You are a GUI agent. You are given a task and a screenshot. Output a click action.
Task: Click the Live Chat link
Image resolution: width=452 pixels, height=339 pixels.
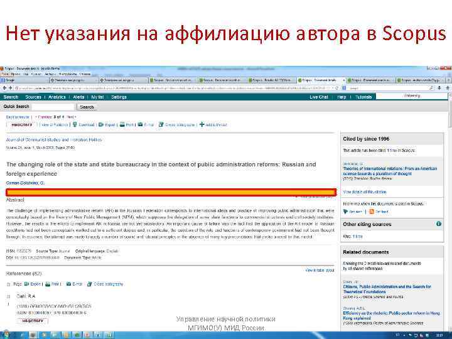(x=318, y=97)
